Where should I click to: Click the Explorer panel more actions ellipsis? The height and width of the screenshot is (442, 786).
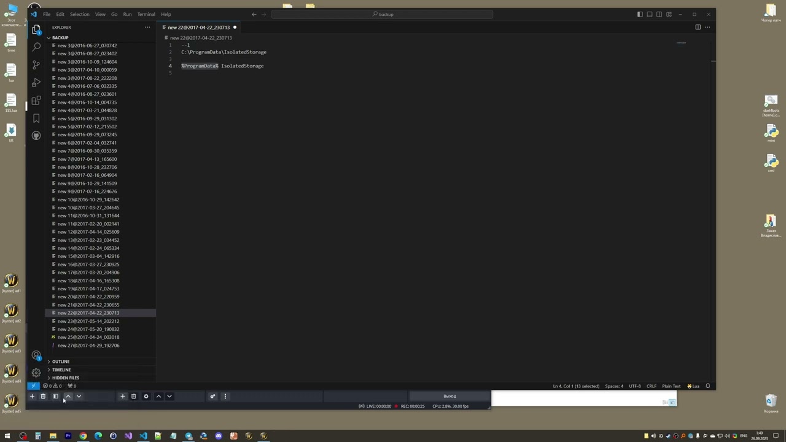click(147, 27)
